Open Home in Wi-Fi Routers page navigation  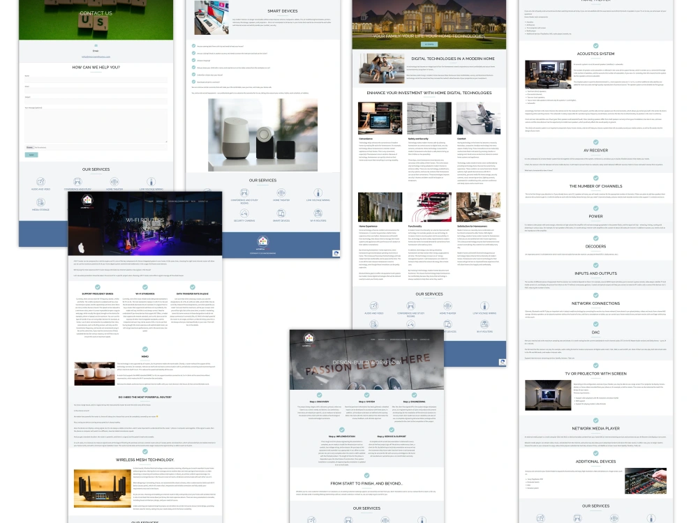(x=151, y=202)
